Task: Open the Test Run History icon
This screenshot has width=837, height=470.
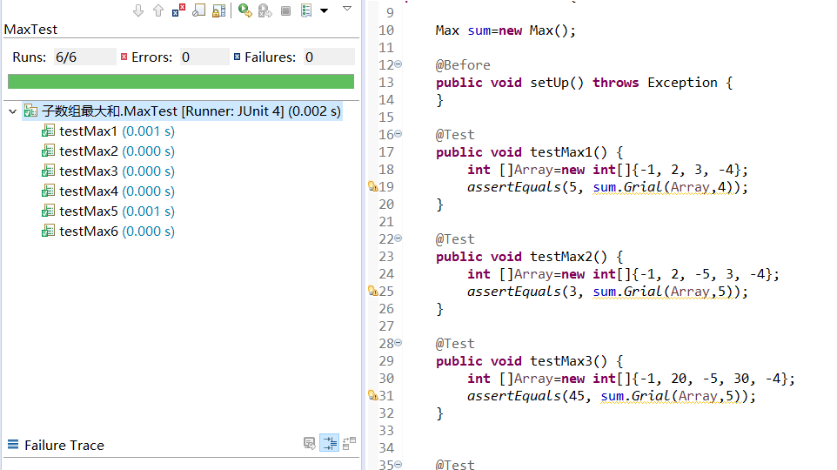Action: coord(306,10)
